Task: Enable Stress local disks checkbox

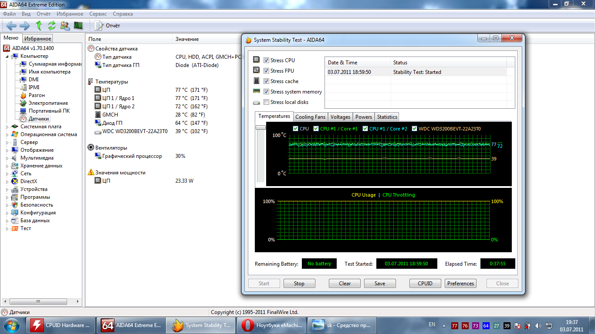Action: 266,102
